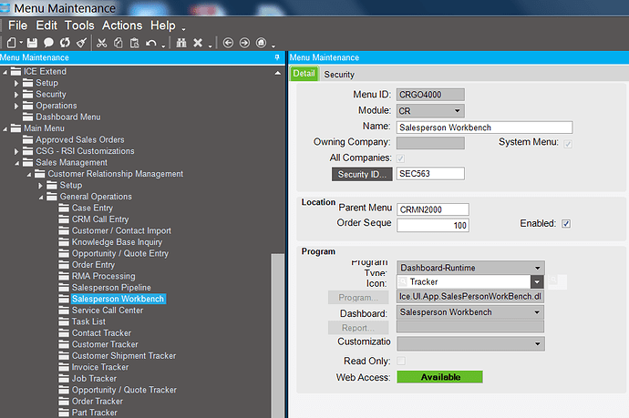Click the Order Sequence field

click(x=432, y=225)
